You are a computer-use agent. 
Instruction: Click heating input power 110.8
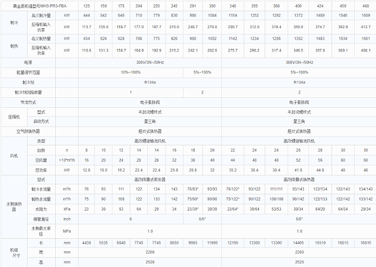(86, 50)
